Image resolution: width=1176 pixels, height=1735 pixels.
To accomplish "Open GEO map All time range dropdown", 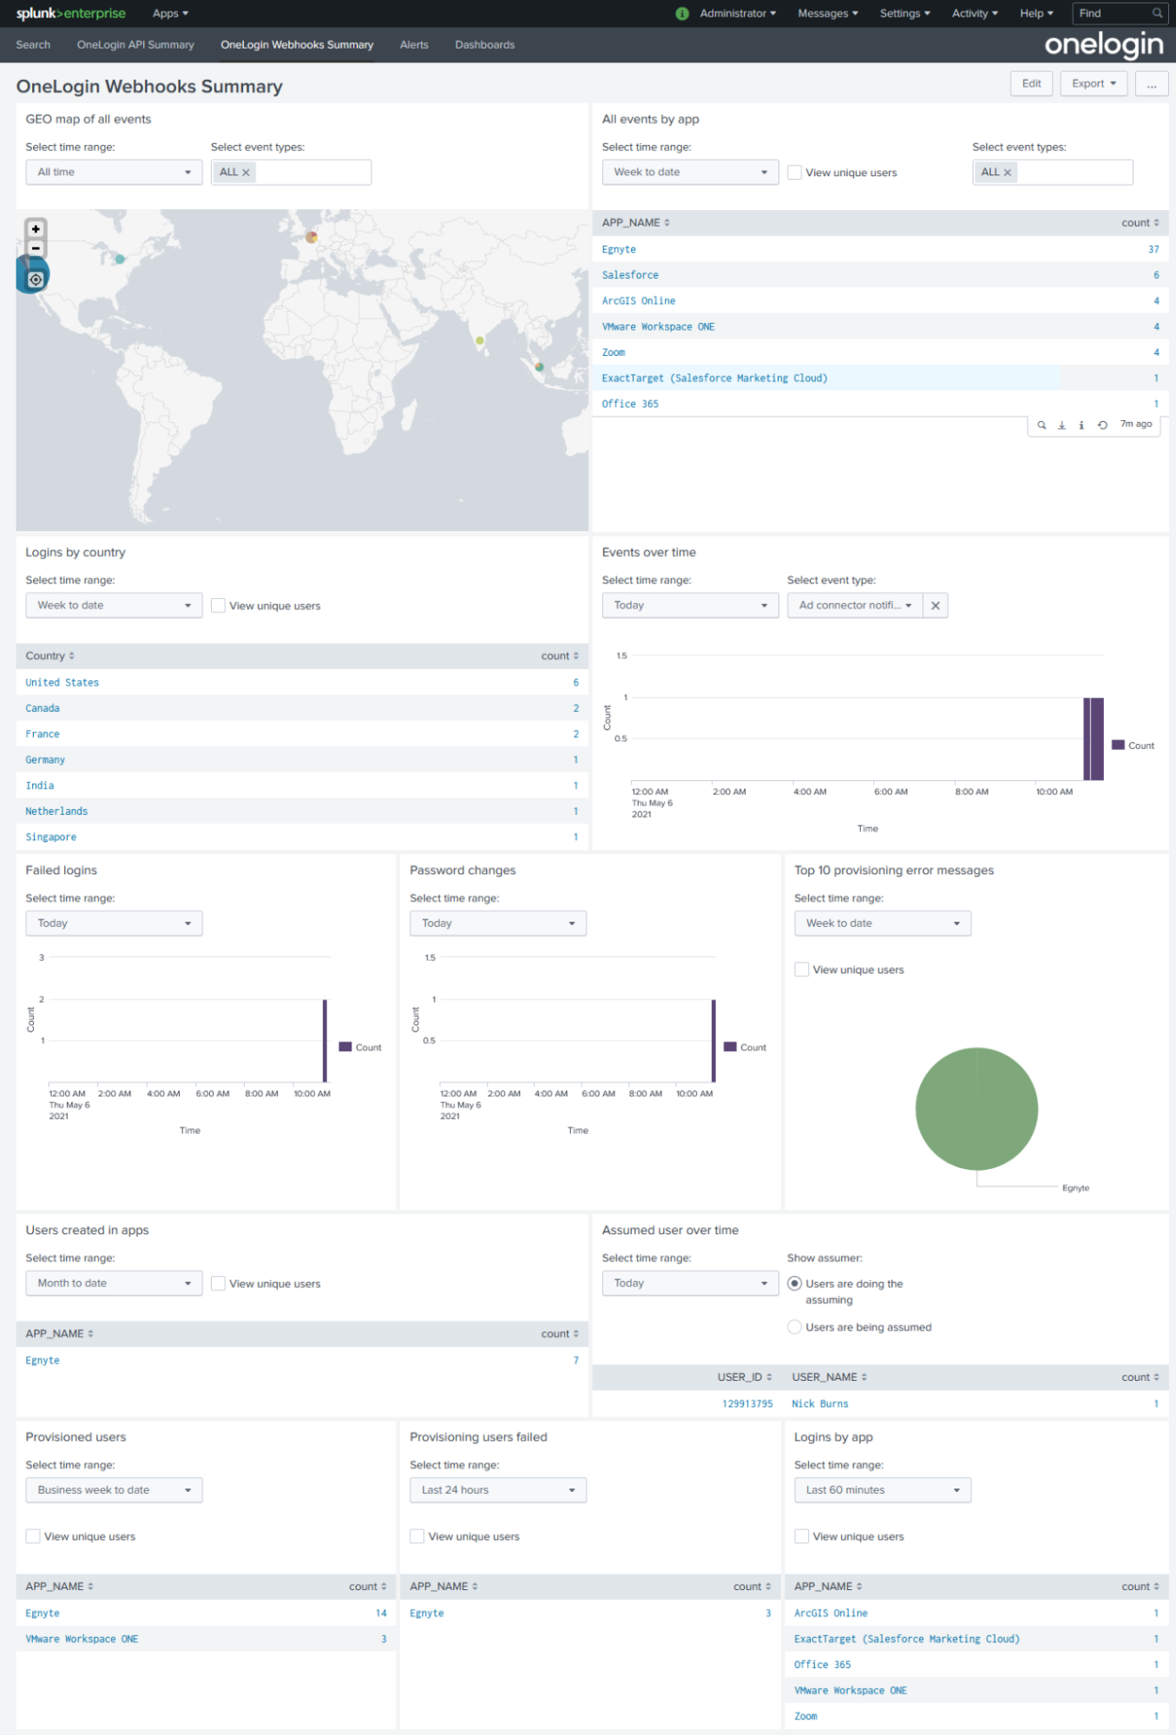I will (114, 173).
